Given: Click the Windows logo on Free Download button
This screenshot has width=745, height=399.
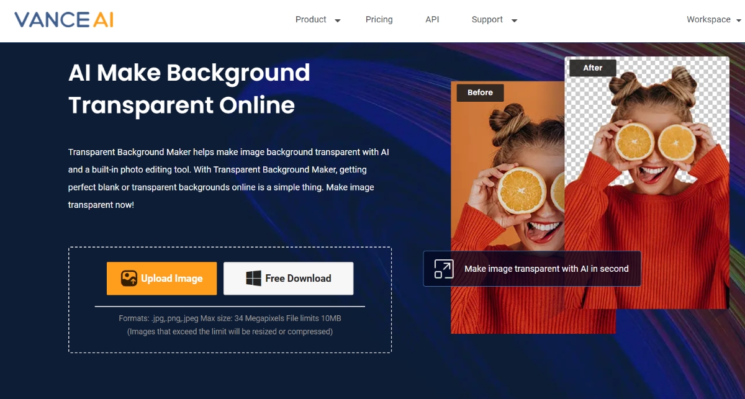Looking at the screenshot, I should coord(253,278).
